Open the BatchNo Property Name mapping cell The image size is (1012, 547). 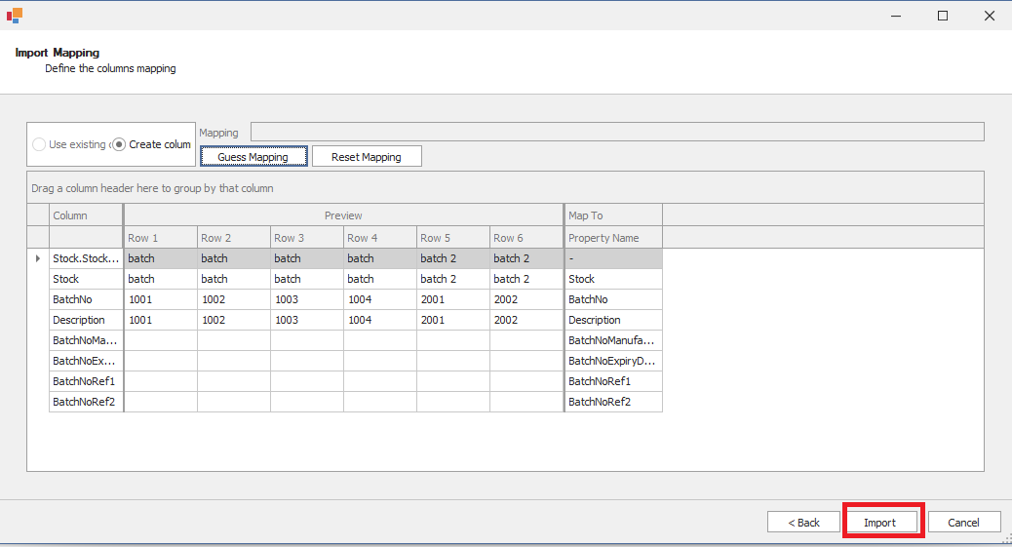point(614,299)
